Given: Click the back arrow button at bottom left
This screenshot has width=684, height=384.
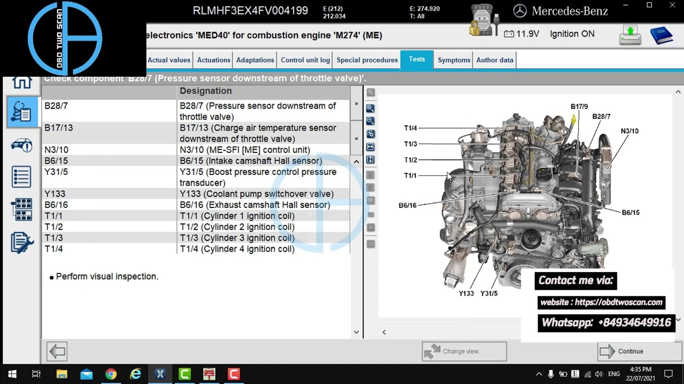Looking at the screenshot, I should coord(57,351).
